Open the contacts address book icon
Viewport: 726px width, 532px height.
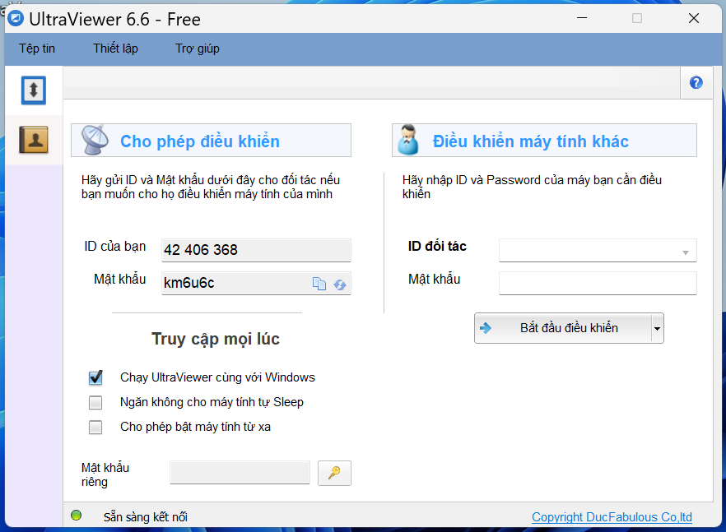point(33,140)
